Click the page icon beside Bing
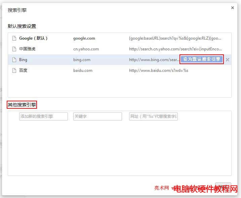The image size is (241, 198). (14, 60)
